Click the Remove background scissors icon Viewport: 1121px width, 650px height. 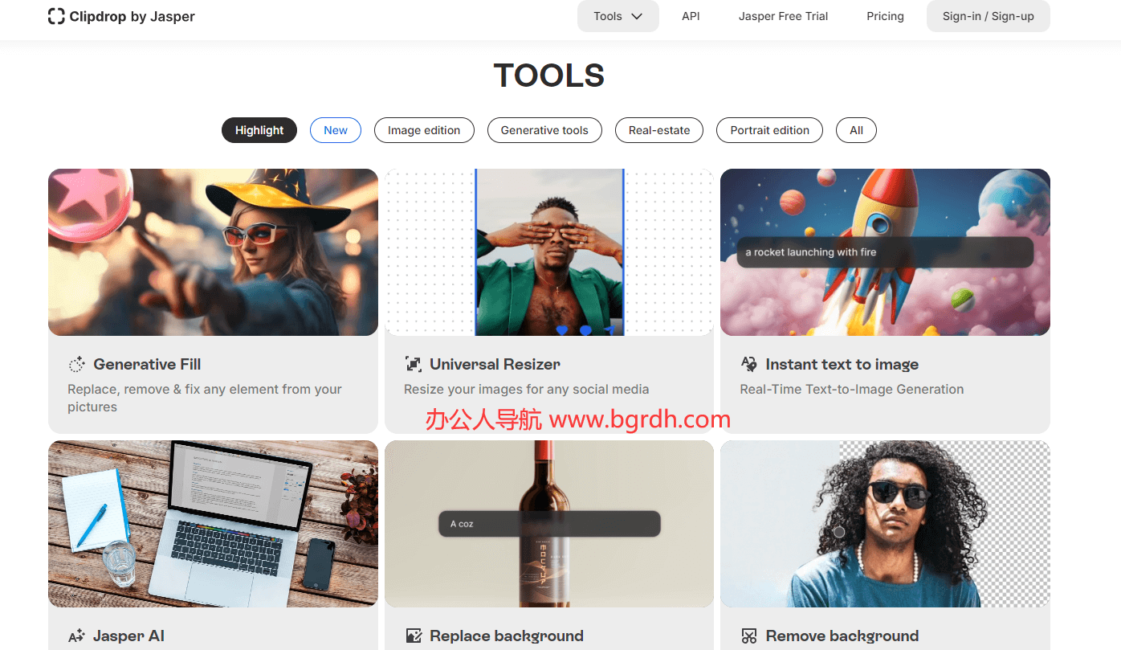click(x=748, y=636)
